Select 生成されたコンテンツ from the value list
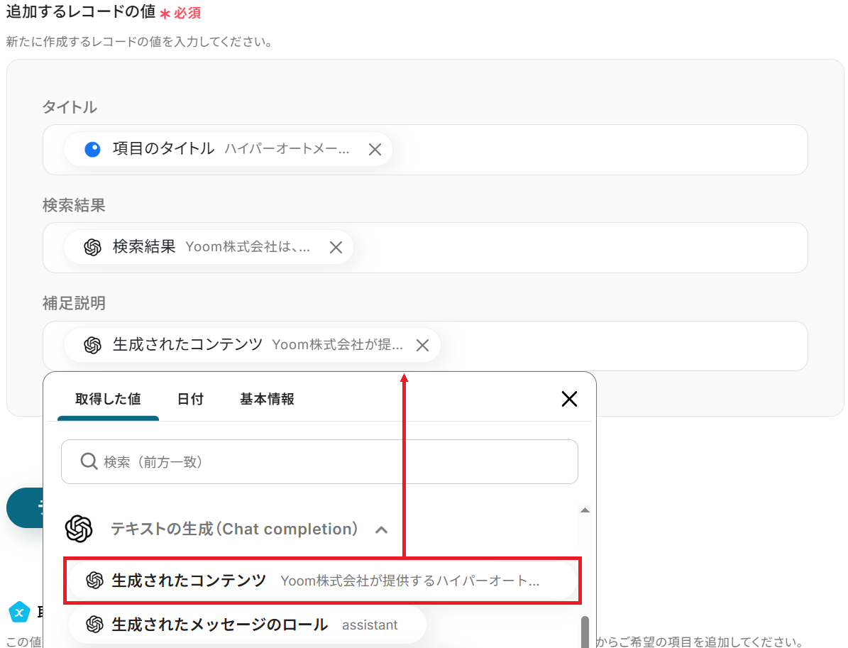This screenshot has width=848, height=648. (322, 581)
